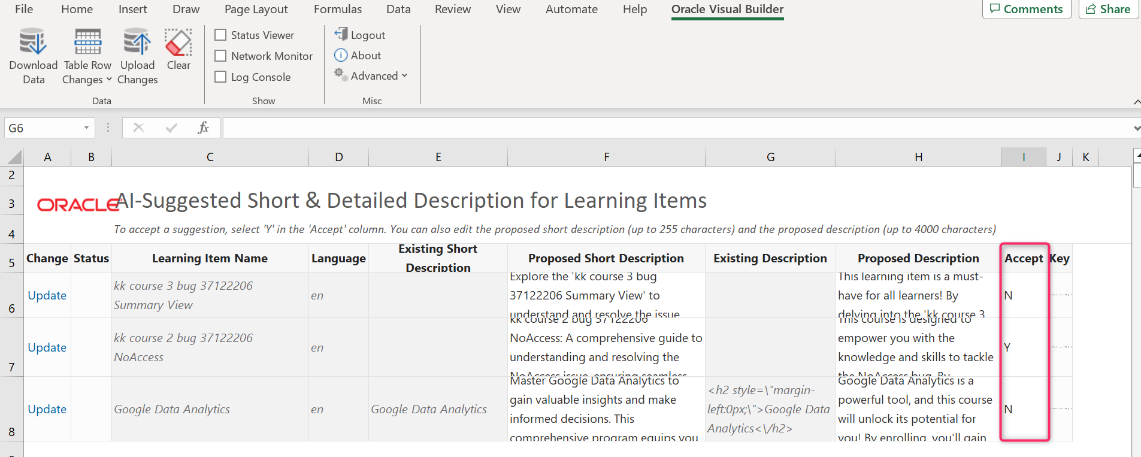The image size is (1141, 457).
Task: Click the Proposed Short Description header
Action: pyautogui.click(x=606, y=258)
